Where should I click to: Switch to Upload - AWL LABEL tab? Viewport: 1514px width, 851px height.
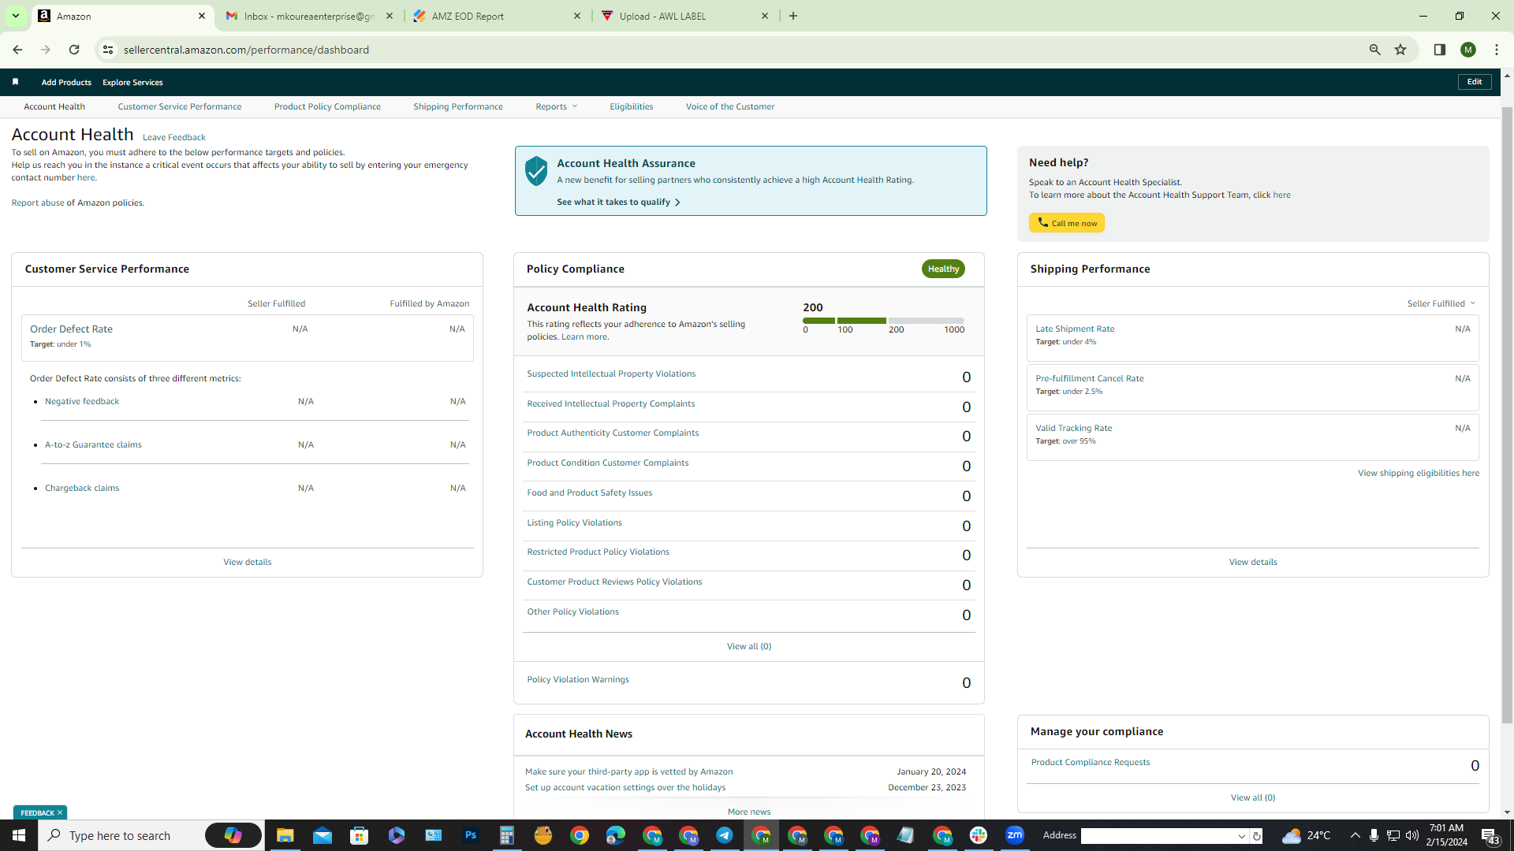pos(684,16)
